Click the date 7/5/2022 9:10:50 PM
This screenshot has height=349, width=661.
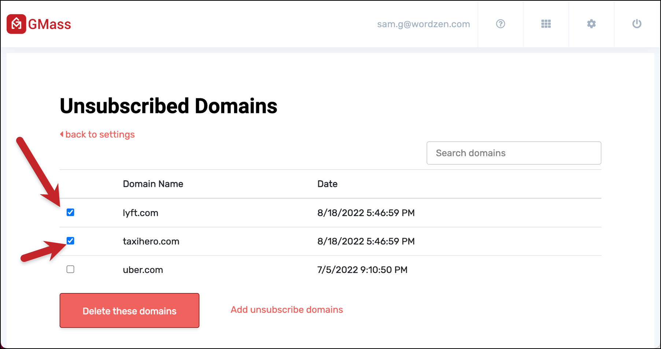coord(362,270)
